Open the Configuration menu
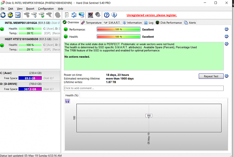This screenshot has width=234, height=157. click(46, 9)
